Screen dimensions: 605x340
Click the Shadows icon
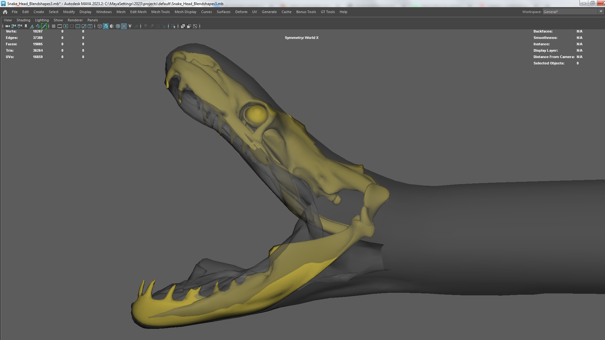pos(136,26)
